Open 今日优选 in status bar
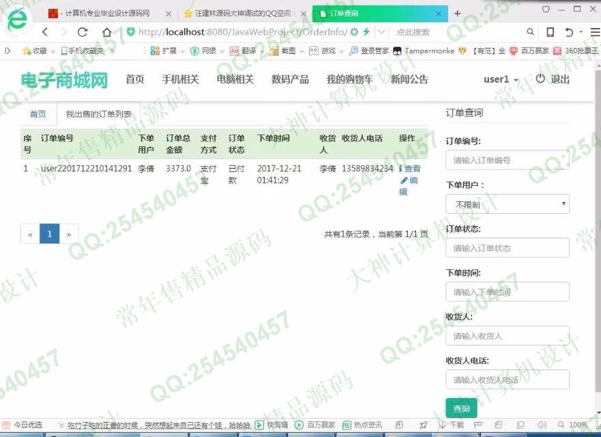Viewport: 601px width, 437px height. 22,425
